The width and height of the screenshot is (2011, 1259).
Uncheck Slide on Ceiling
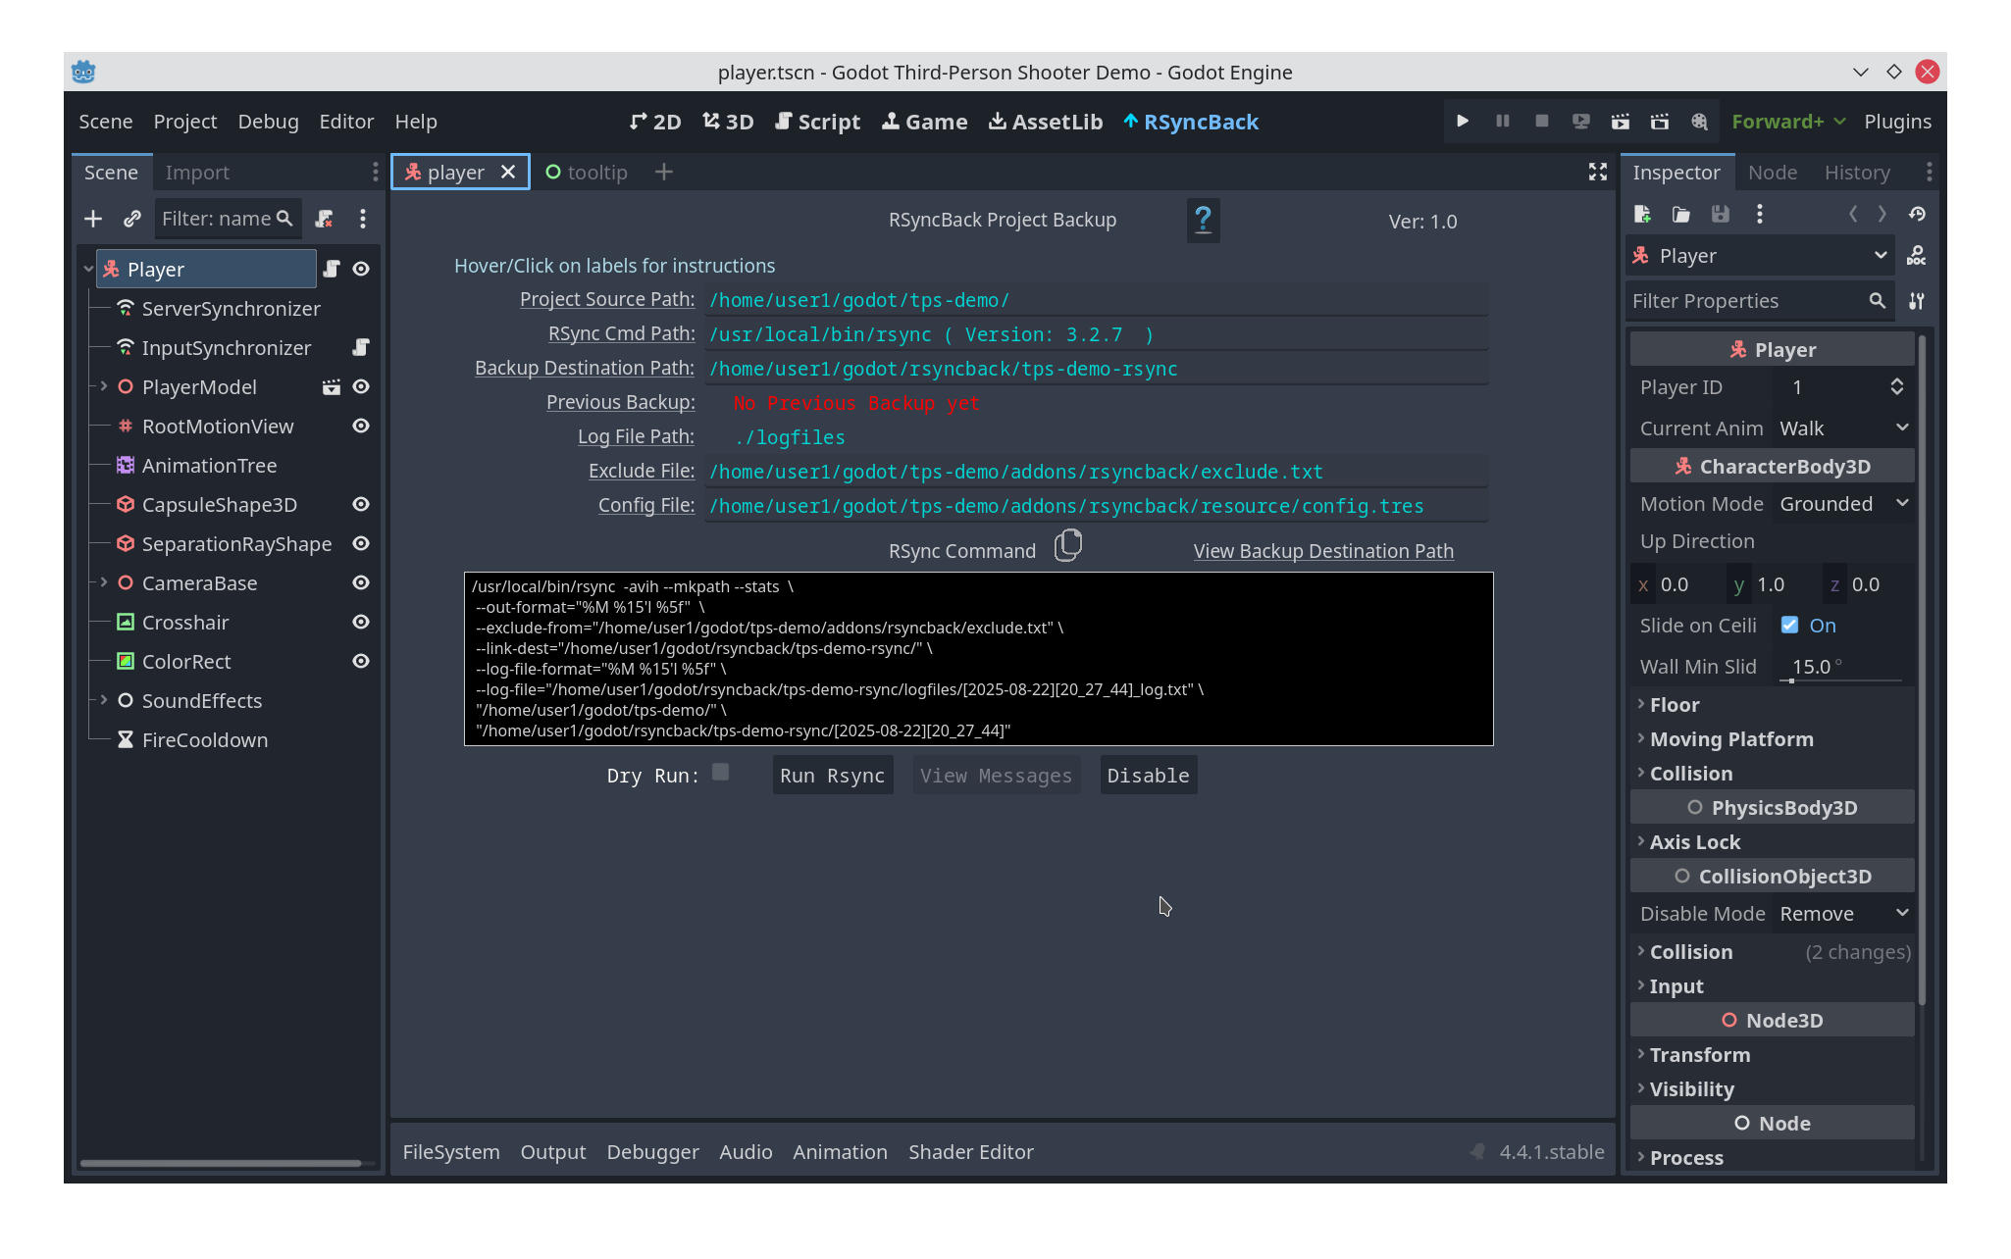1789,625
